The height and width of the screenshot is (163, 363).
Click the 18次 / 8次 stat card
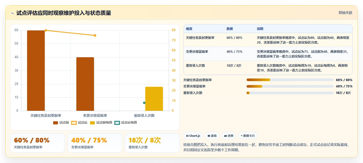point(152,143)
